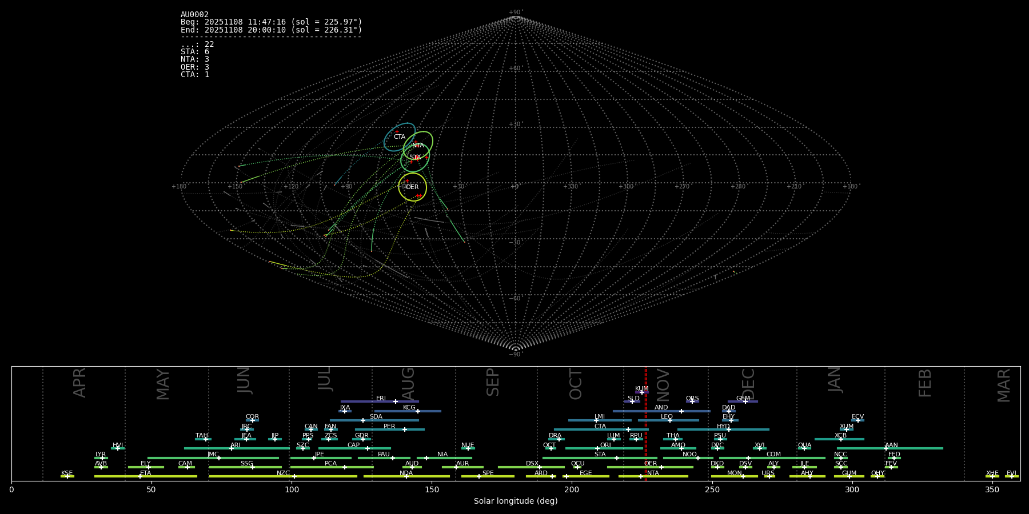
Task: Click the LEO shower label in timeline
Action: pyautogui.click(x=667, y=416)
